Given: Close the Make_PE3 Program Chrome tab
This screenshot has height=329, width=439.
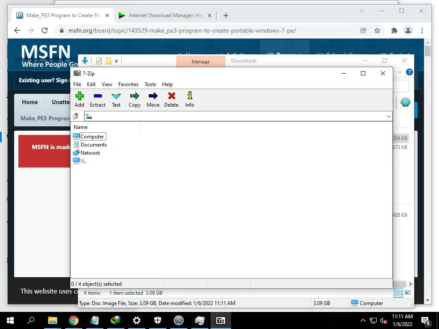Looking at the screenshot, I should point(107,16).
